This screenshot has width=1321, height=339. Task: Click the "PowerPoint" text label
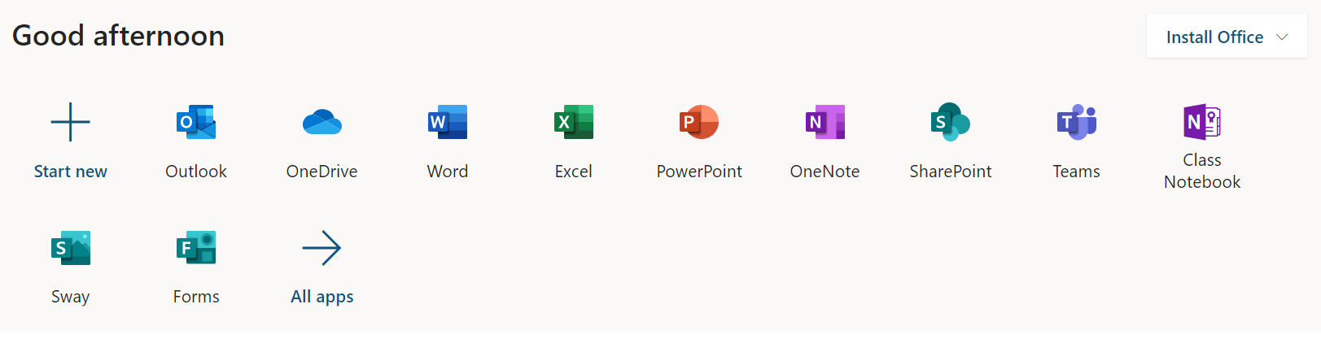(699, 172)
